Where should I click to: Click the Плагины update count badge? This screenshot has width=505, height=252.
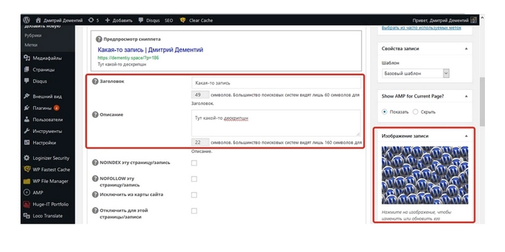point(56,108)
